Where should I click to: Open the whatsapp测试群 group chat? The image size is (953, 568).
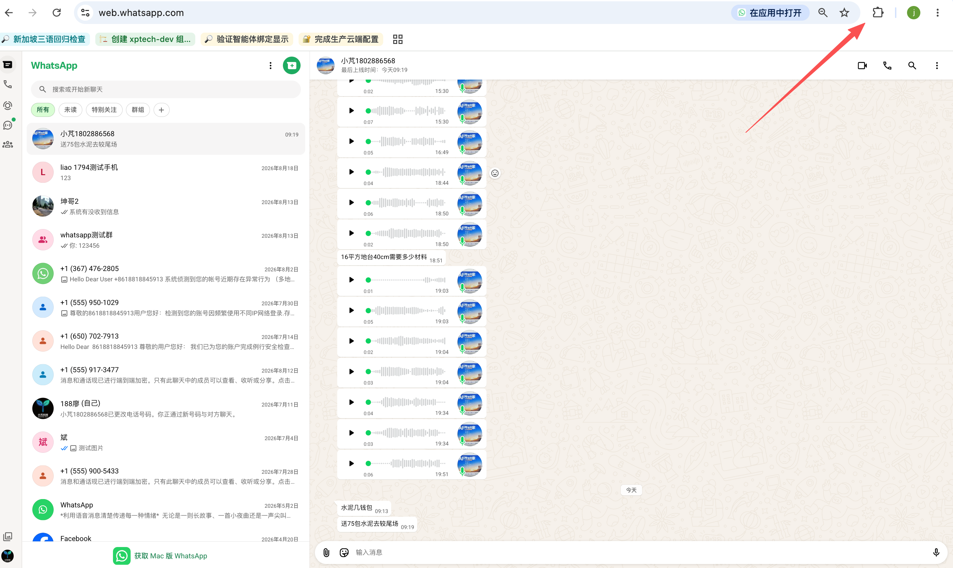click(x=166, y=240)
